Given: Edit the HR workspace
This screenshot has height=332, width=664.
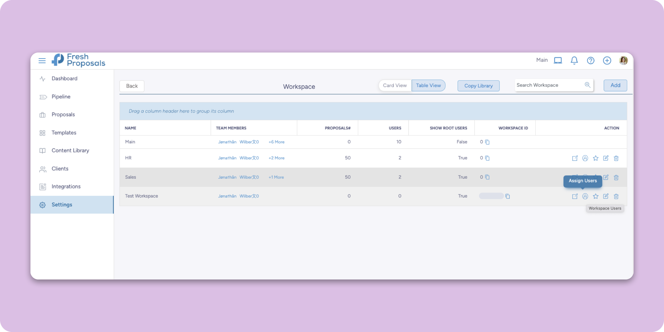Looking at the screenshot, I should (605, 158).
